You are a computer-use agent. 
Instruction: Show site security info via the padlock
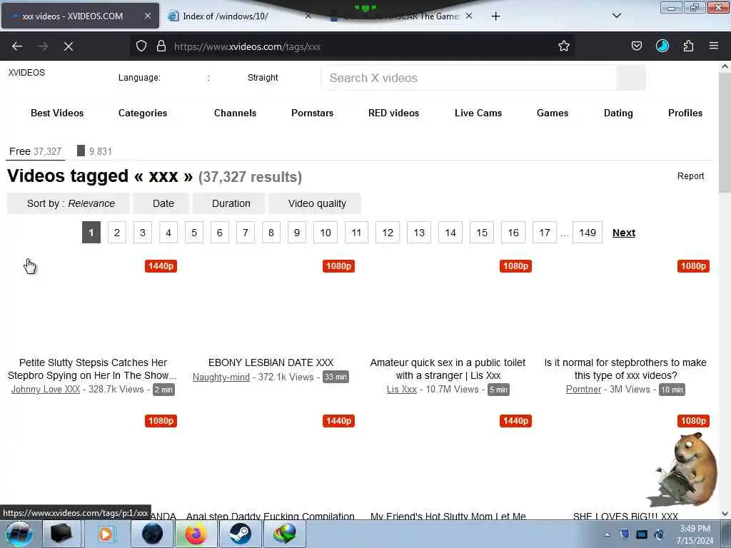coord(161,46)
